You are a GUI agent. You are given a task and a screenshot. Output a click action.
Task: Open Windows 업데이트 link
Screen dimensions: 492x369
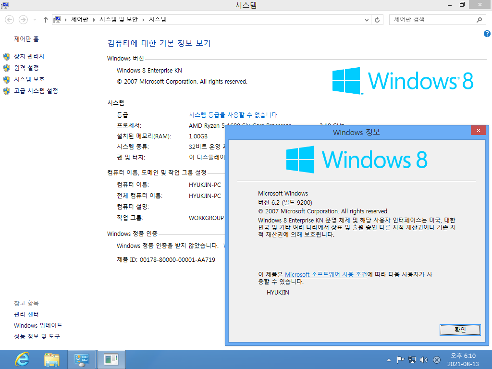click(x=38, y=325)
